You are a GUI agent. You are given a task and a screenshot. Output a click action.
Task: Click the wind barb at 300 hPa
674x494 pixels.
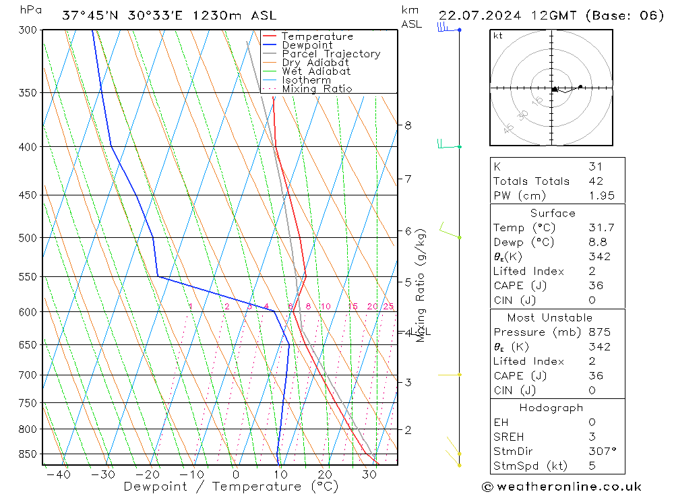click(x=449, y=28)
